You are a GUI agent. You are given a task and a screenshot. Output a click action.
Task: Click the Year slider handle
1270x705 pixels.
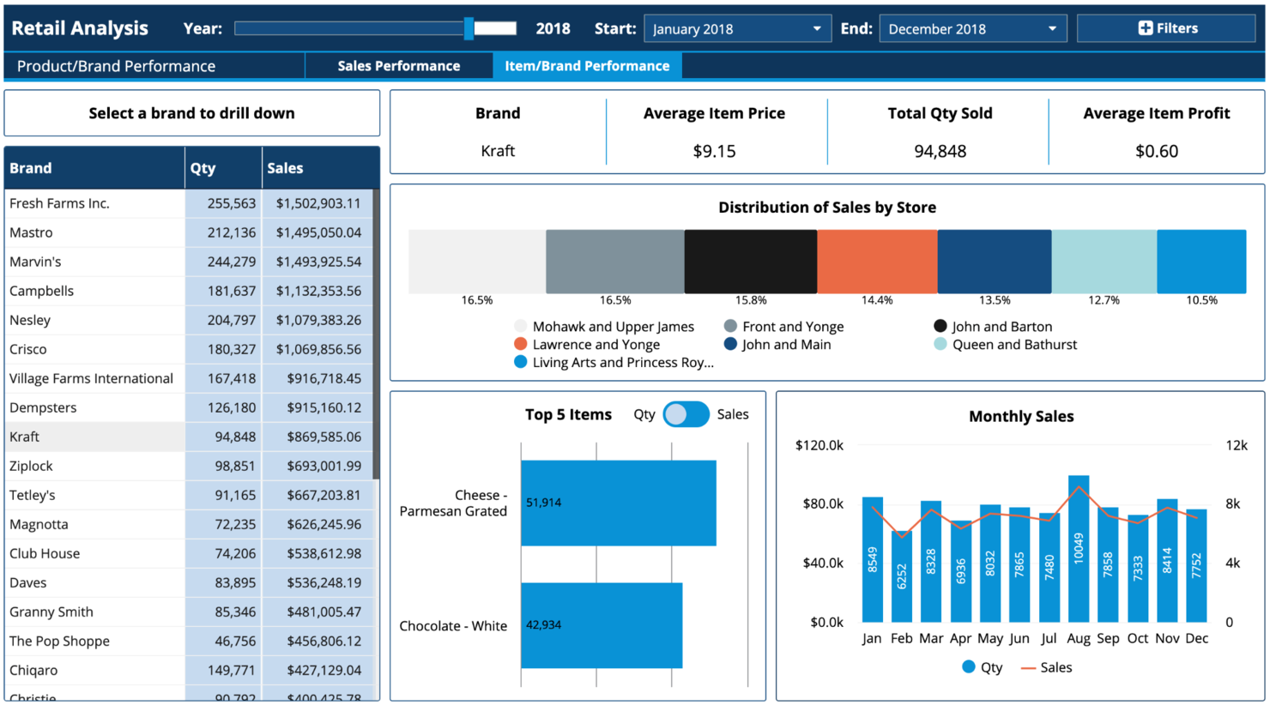click(469, 28)
